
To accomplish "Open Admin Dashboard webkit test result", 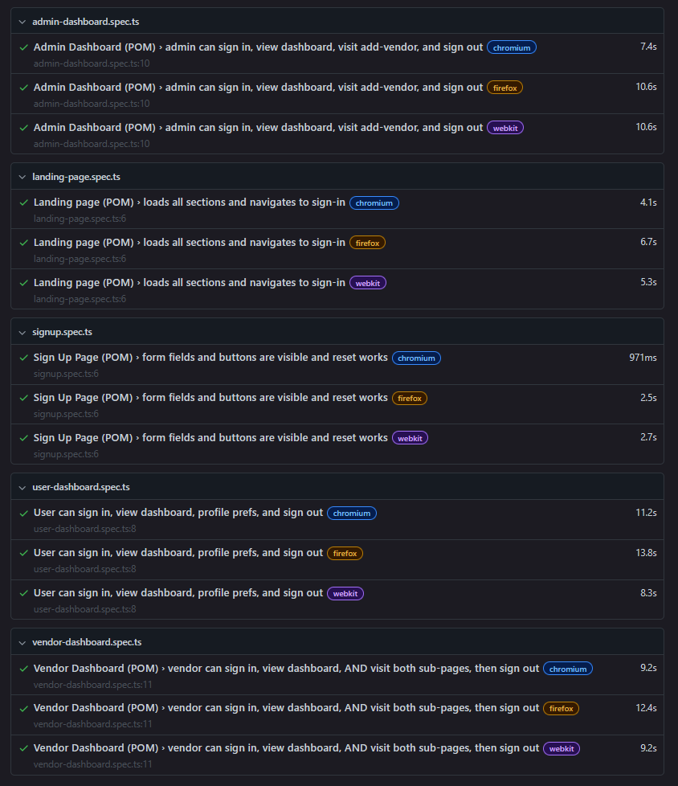I will [258, 128].
